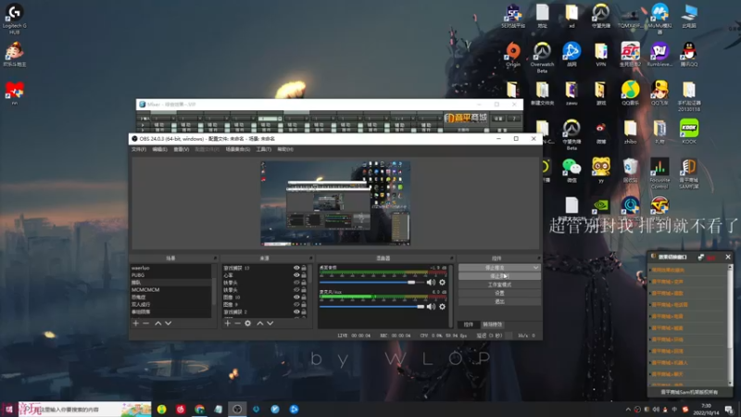Open the Battle.net 战网 desktop shortcut
741x417 pixels.
[571, 54]
